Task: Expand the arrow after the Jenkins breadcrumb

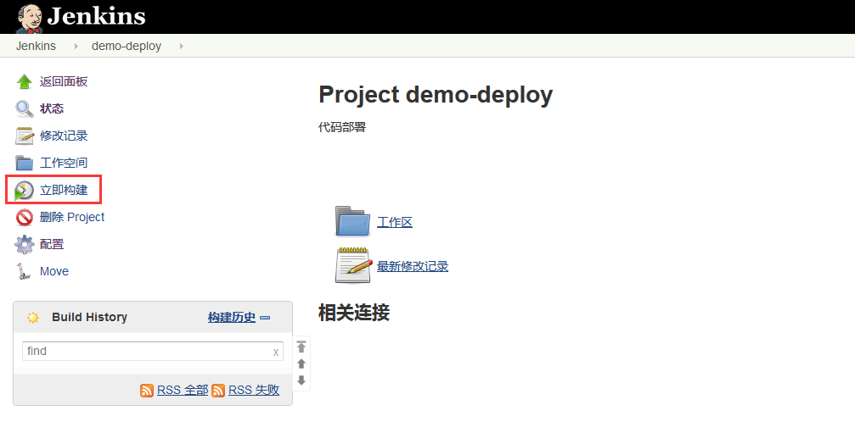Action: click(x=76, y=47)
